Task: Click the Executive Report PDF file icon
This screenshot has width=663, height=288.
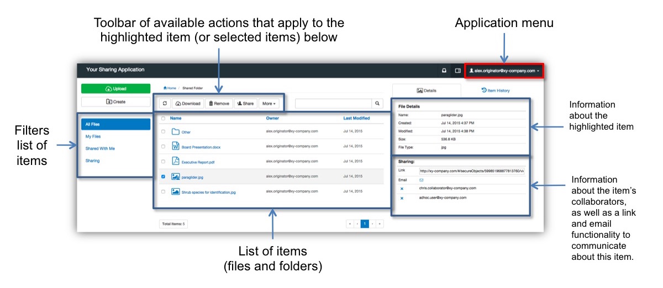Action: click(x=176, y=162)
